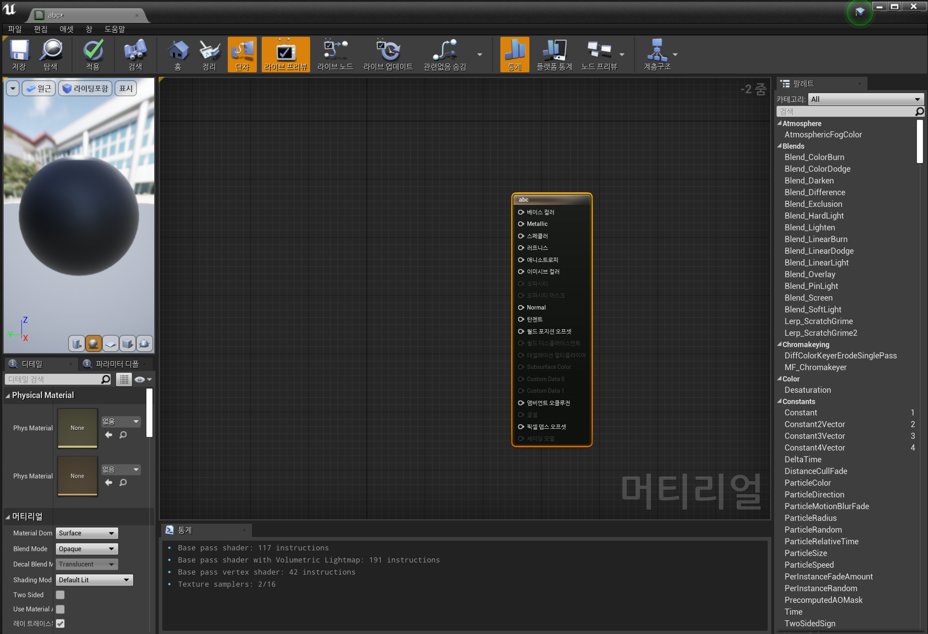Click the first Phys Material None thumbnail
928x634 pixels.
point(78,428)
